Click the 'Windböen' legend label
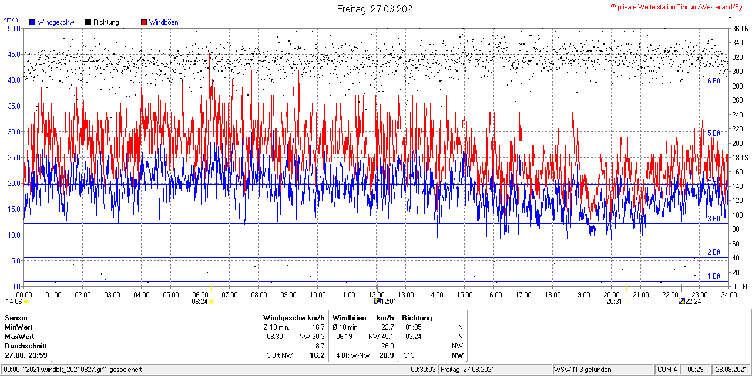The width and height of the screenshot is (752, 376). pyautogui.click(x=163, y=22)
